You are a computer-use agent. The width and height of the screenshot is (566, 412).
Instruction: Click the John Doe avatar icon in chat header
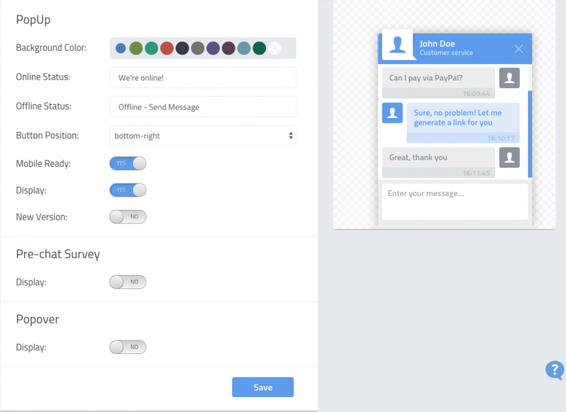[397, 44]
